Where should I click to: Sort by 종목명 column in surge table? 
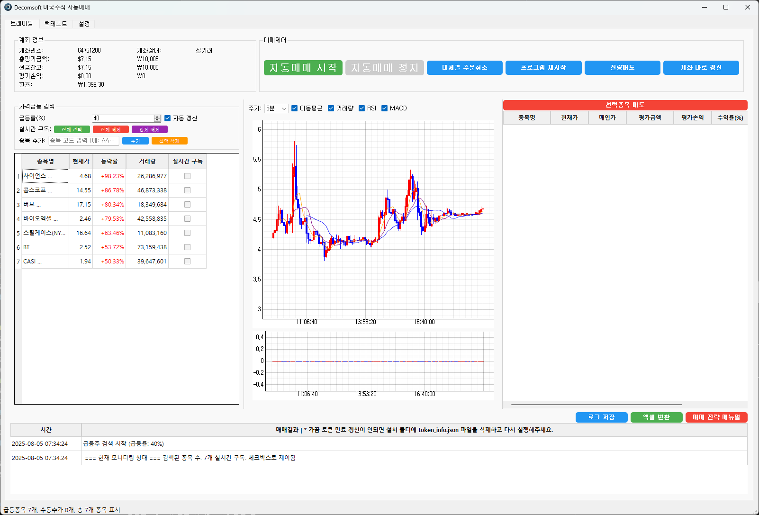click(x=45, y=162)
